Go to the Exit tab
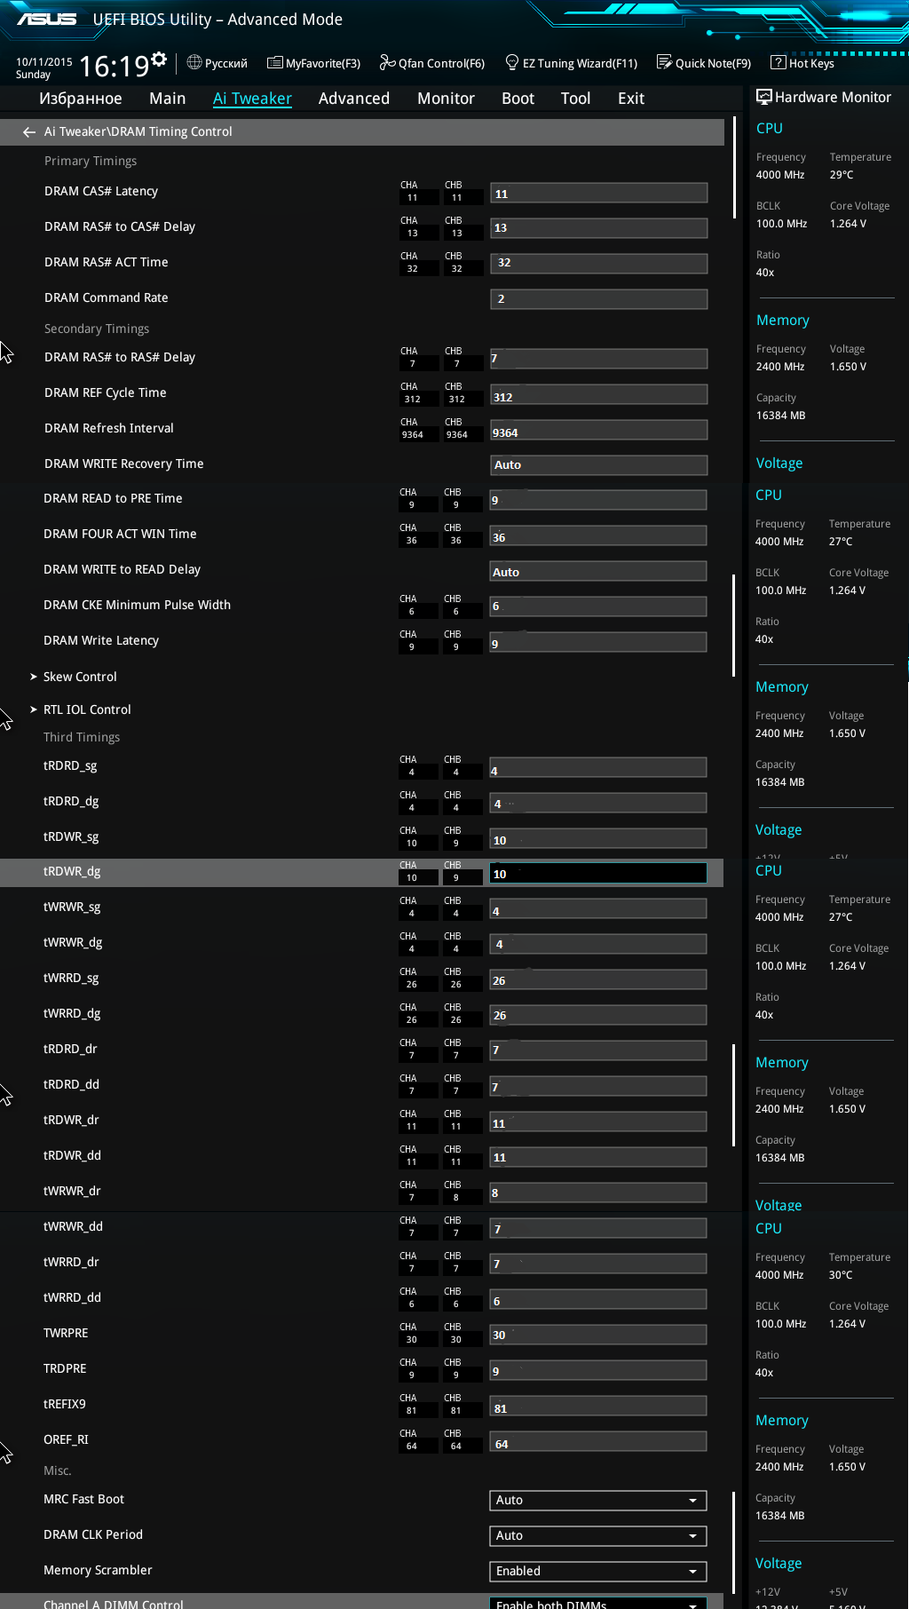909x1609 pixels. point(631,99)
